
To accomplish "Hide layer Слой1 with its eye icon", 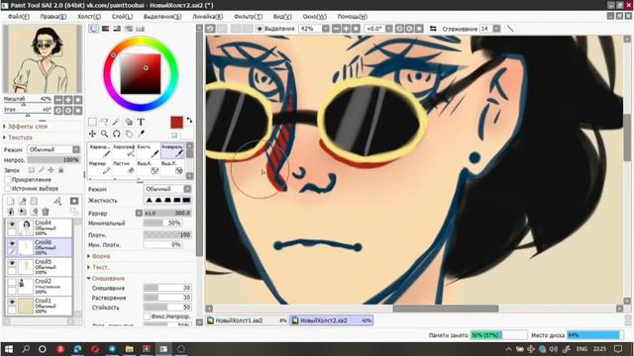I will click(x=12, y=302).
